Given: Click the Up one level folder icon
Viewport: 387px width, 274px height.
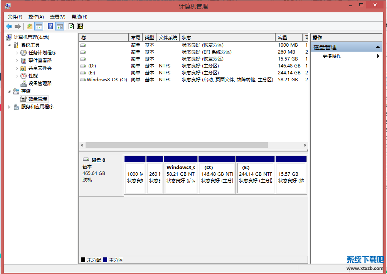Looking at the screenshot, I should coord(30,26).
